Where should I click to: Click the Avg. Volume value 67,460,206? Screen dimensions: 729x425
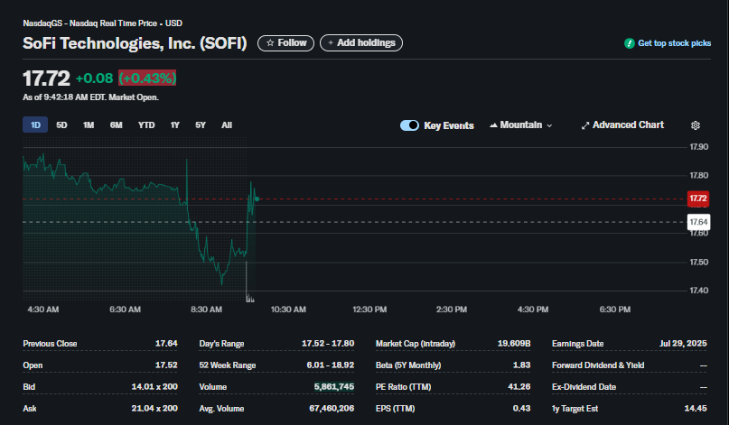(x=332, y=408)
